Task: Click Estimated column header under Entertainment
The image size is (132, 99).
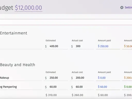Action: (51, 40)
